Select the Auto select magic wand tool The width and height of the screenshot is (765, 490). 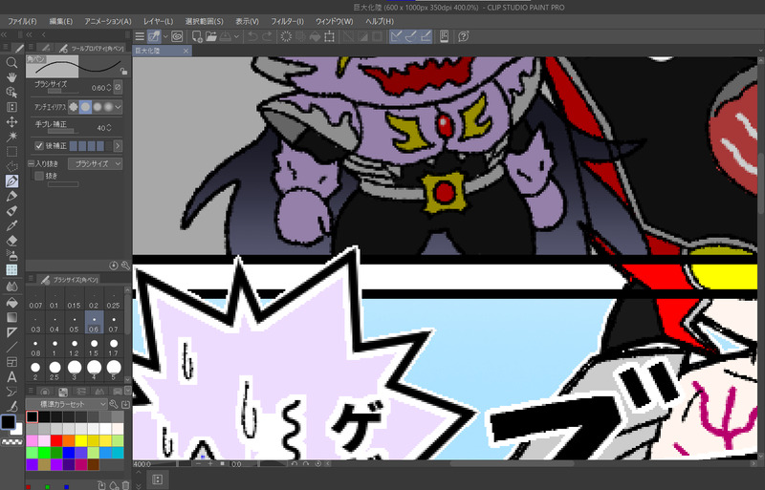[x=11, y=137]
